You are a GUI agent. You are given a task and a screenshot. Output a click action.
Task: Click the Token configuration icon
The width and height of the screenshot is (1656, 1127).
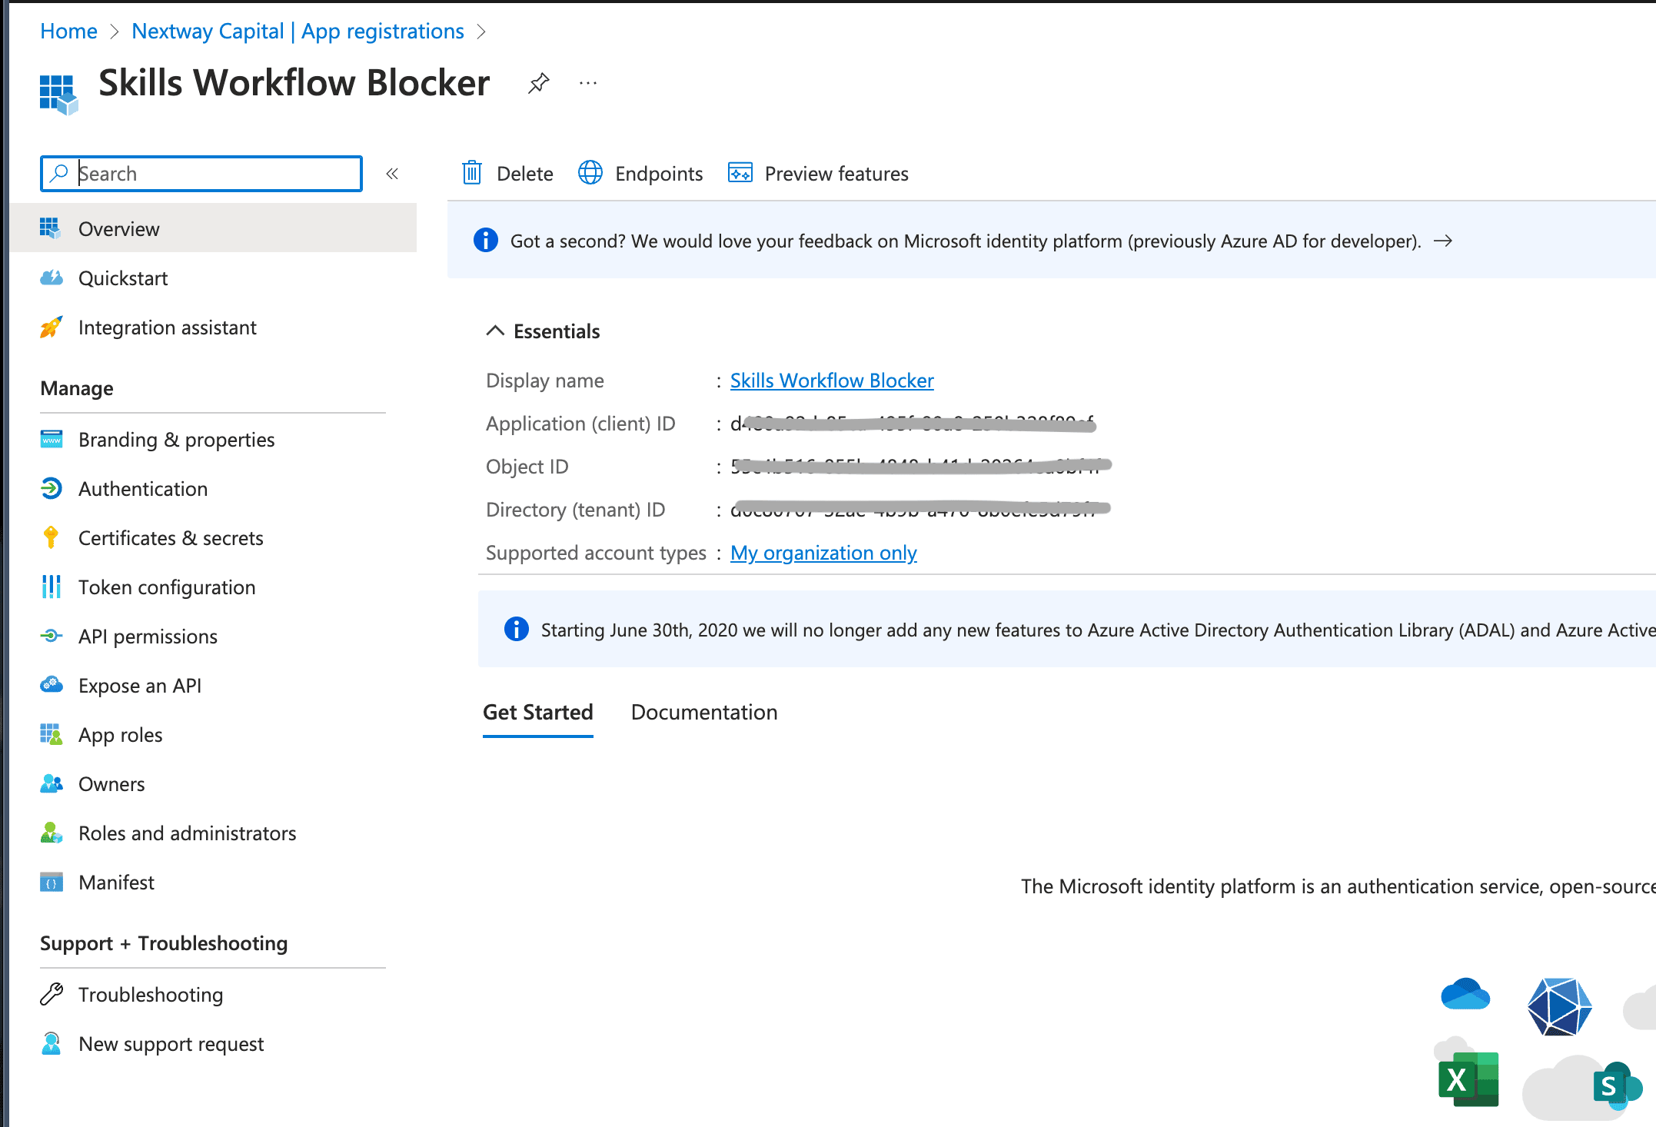coord(51,587)
